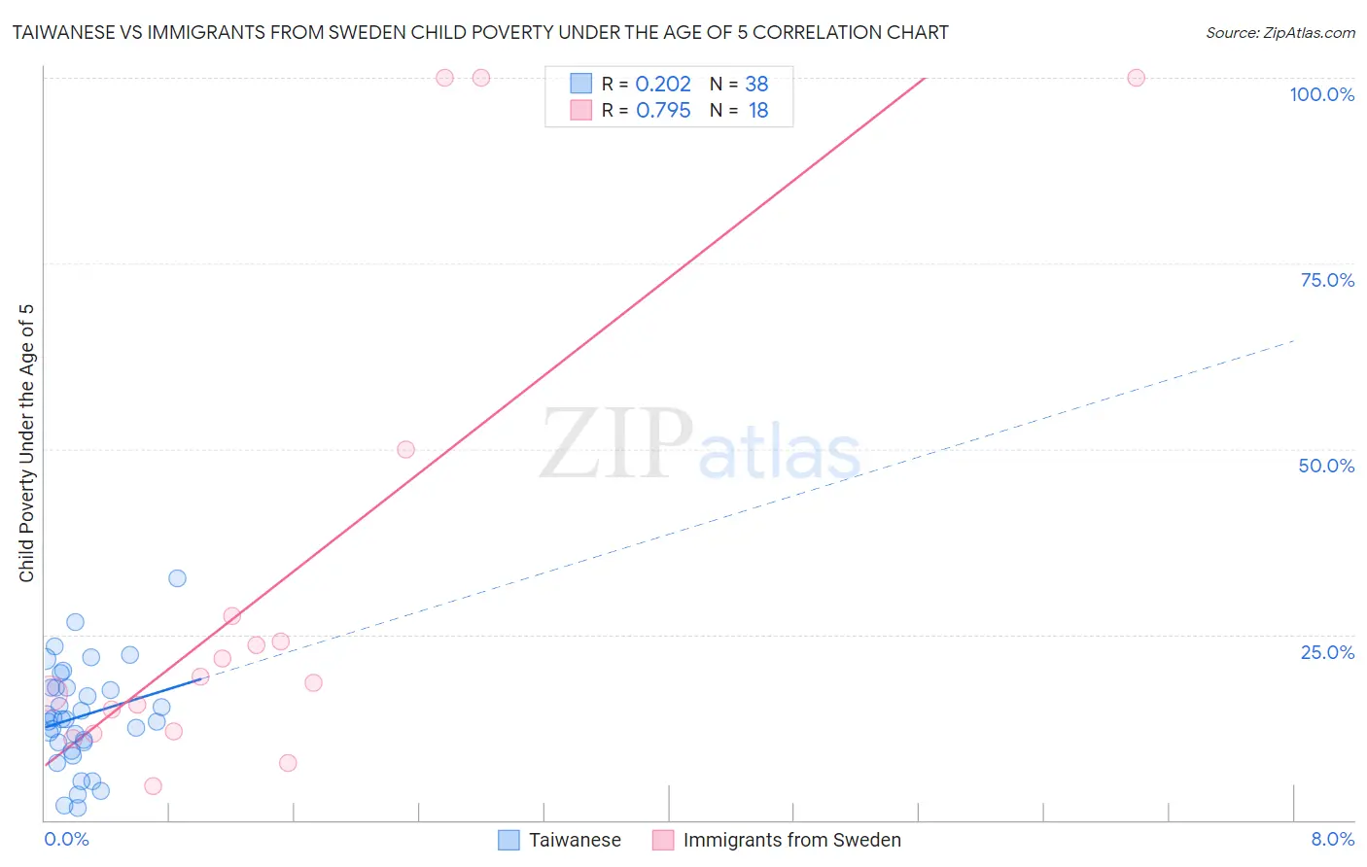1367x867 pixels.
Task: Select the blue swatch beside R = 0.202
Action: click(580, 84)
